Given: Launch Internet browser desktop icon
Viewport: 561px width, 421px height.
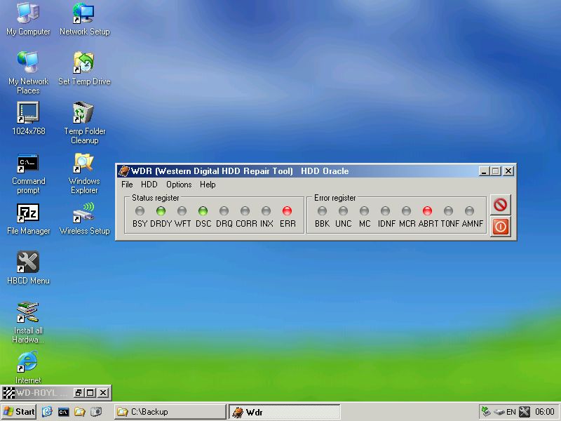Looking at the screenshot, I should (x=28, y=367).
